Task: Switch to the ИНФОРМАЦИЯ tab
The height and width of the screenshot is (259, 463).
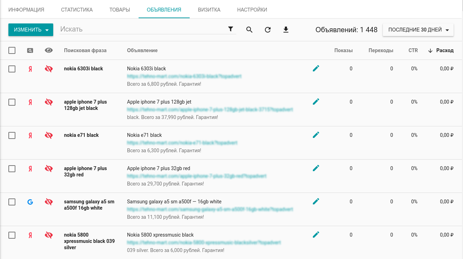Action: click(x=26, y=10)
